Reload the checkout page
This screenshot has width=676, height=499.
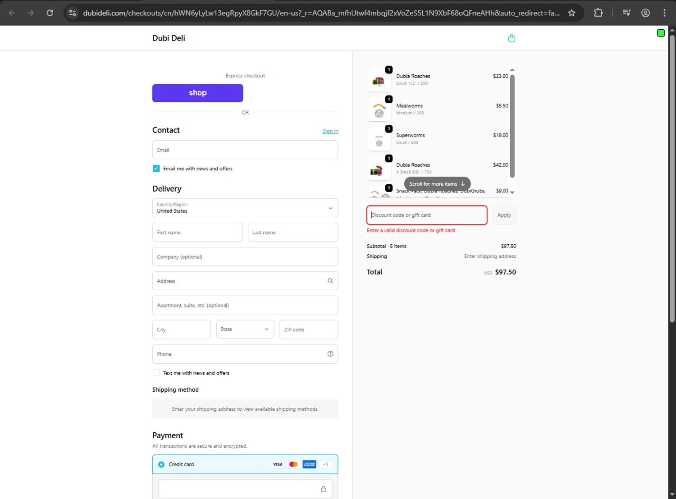[50, 13]
